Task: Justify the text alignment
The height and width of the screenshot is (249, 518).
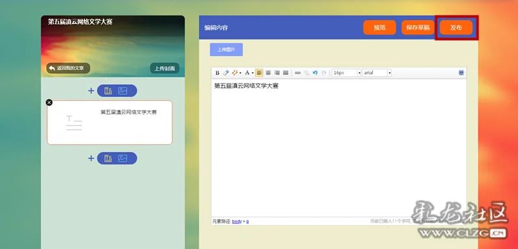Action: point(286,73)
